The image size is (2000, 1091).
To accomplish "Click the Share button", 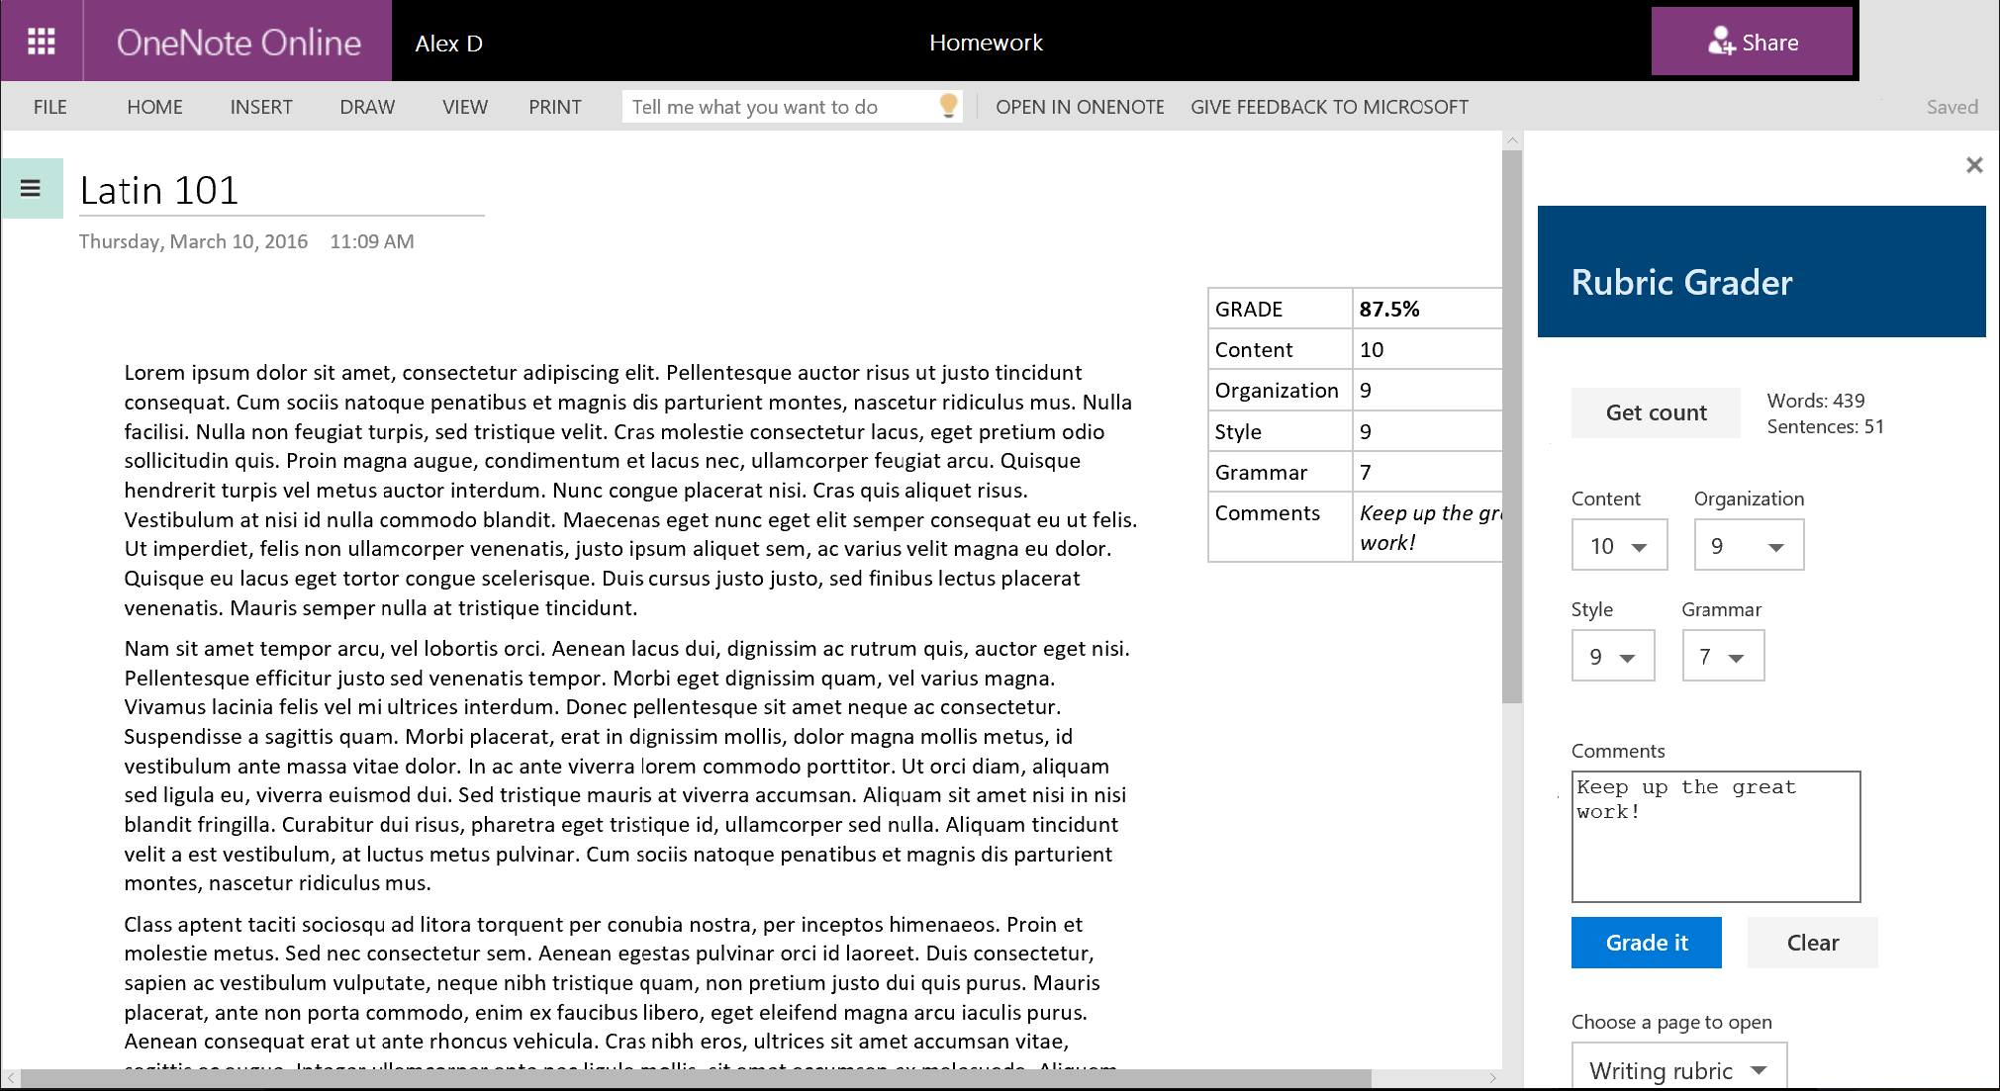I will 1751,42.
